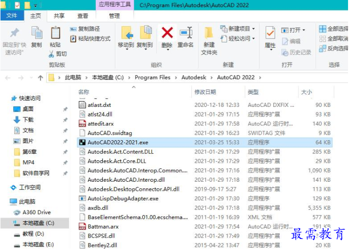Click the Properties checkmark icon
The height and width of the screenshot is (249, 349).
[270, 33]
